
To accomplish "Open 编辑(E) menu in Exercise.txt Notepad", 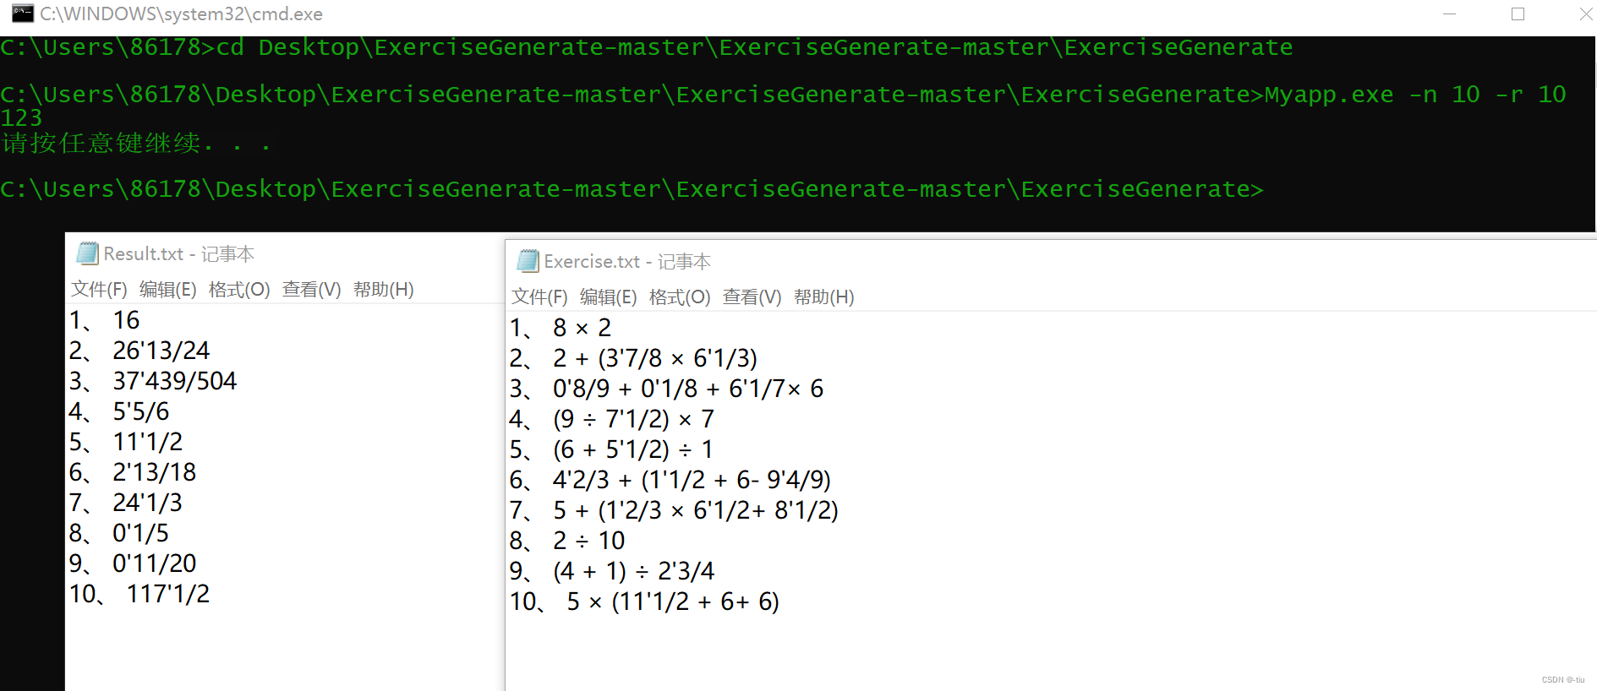I will click(x=608, y=297).
